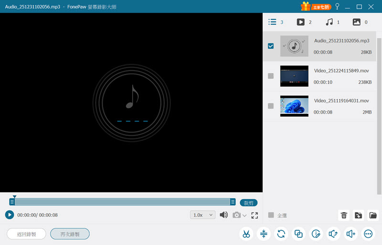This screenshot has width=382, height=245.
Task: Edit media info metadata icon
Action: point(316,234)
